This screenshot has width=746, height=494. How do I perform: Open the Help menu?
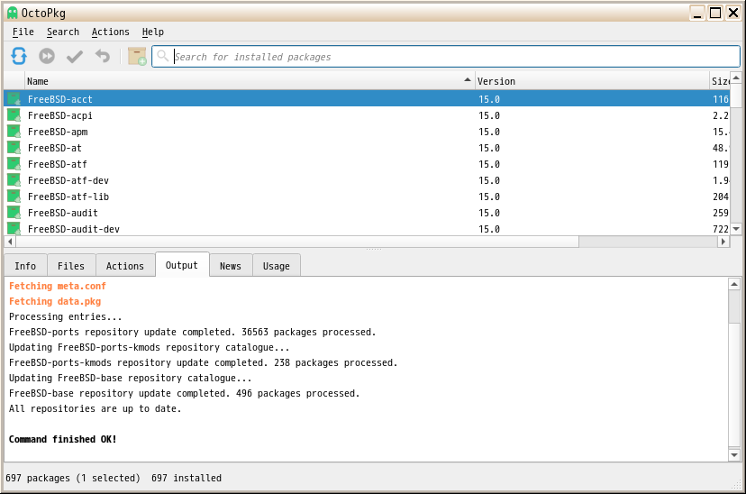(153, 32)
